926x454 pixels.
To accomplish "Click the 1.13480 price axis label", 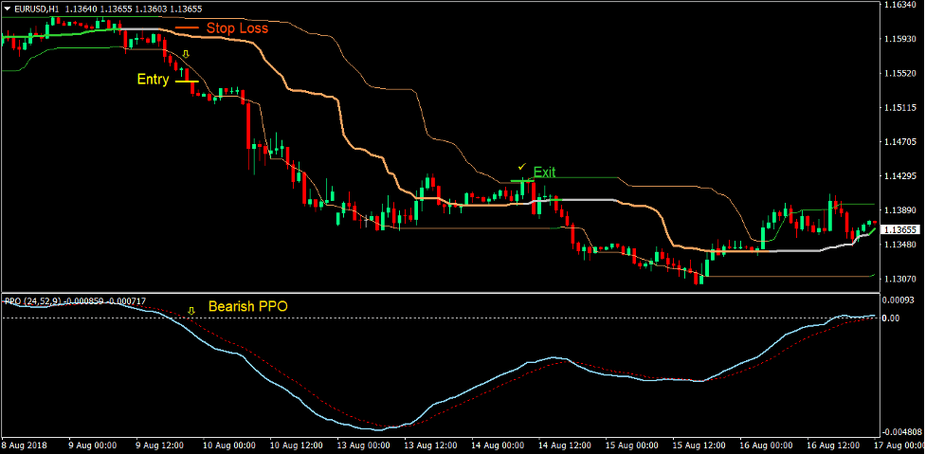I will (x=899, y=245).
